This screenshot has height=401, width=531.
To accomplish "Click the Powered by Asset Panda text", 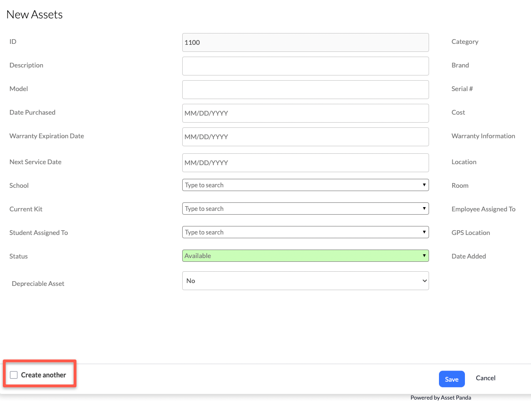I will tap(440, 398).
